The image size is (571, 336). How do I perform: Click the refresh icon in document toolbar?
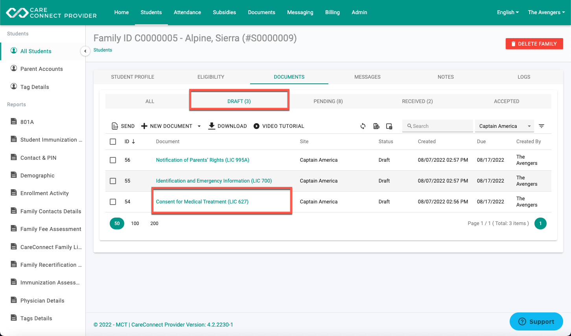click(363, 126)
